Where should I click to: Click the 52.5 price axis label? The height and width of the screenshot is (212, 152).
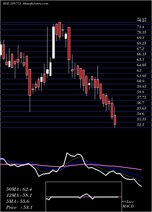(x=140, y=124)
